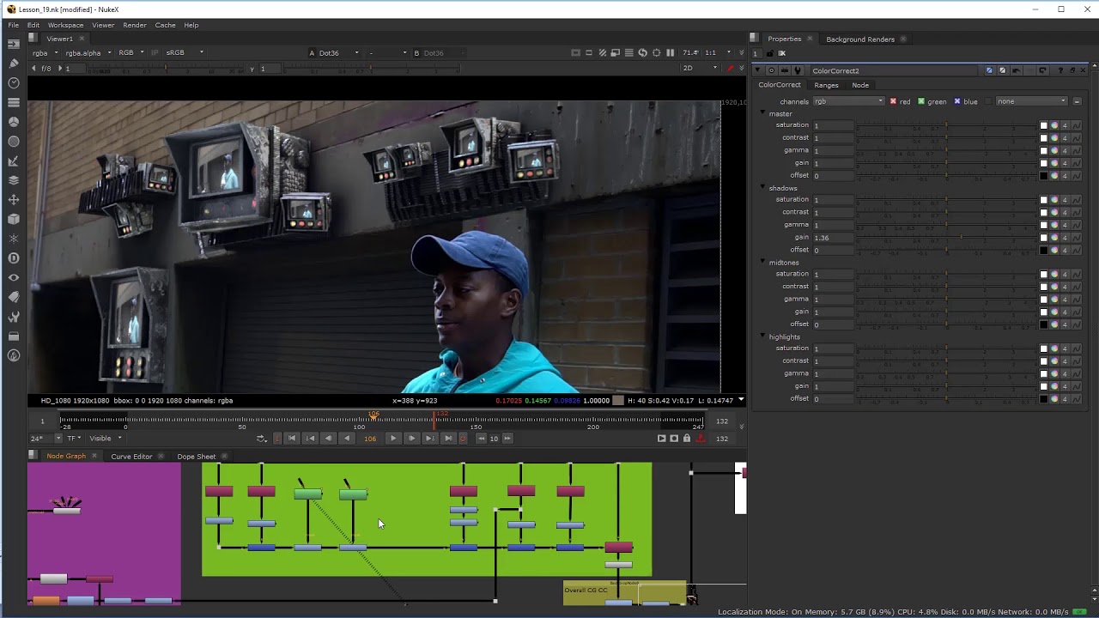This screenshot has width=1099, height=618.
Task: Click the master saturation slider
Action: point(947,125)
